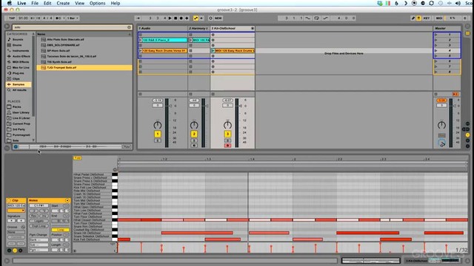474x266 pixels.
Task: Open the clip Groove chooser showing None
Action: [16, 232]
